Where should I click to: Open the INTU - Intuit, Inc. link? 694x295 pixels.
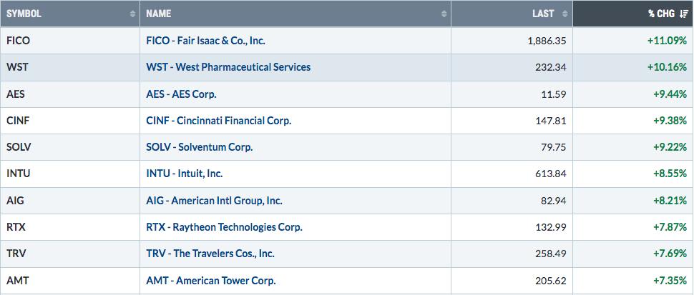click(185, 174)
